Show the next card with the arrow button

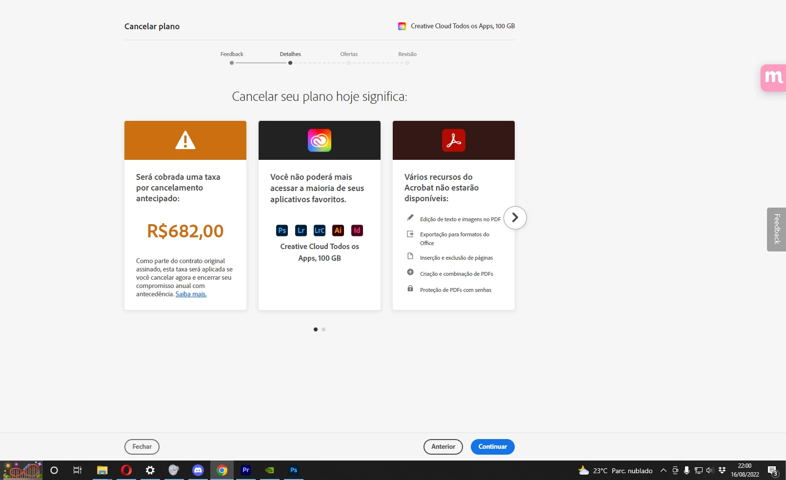click(515, 218)
